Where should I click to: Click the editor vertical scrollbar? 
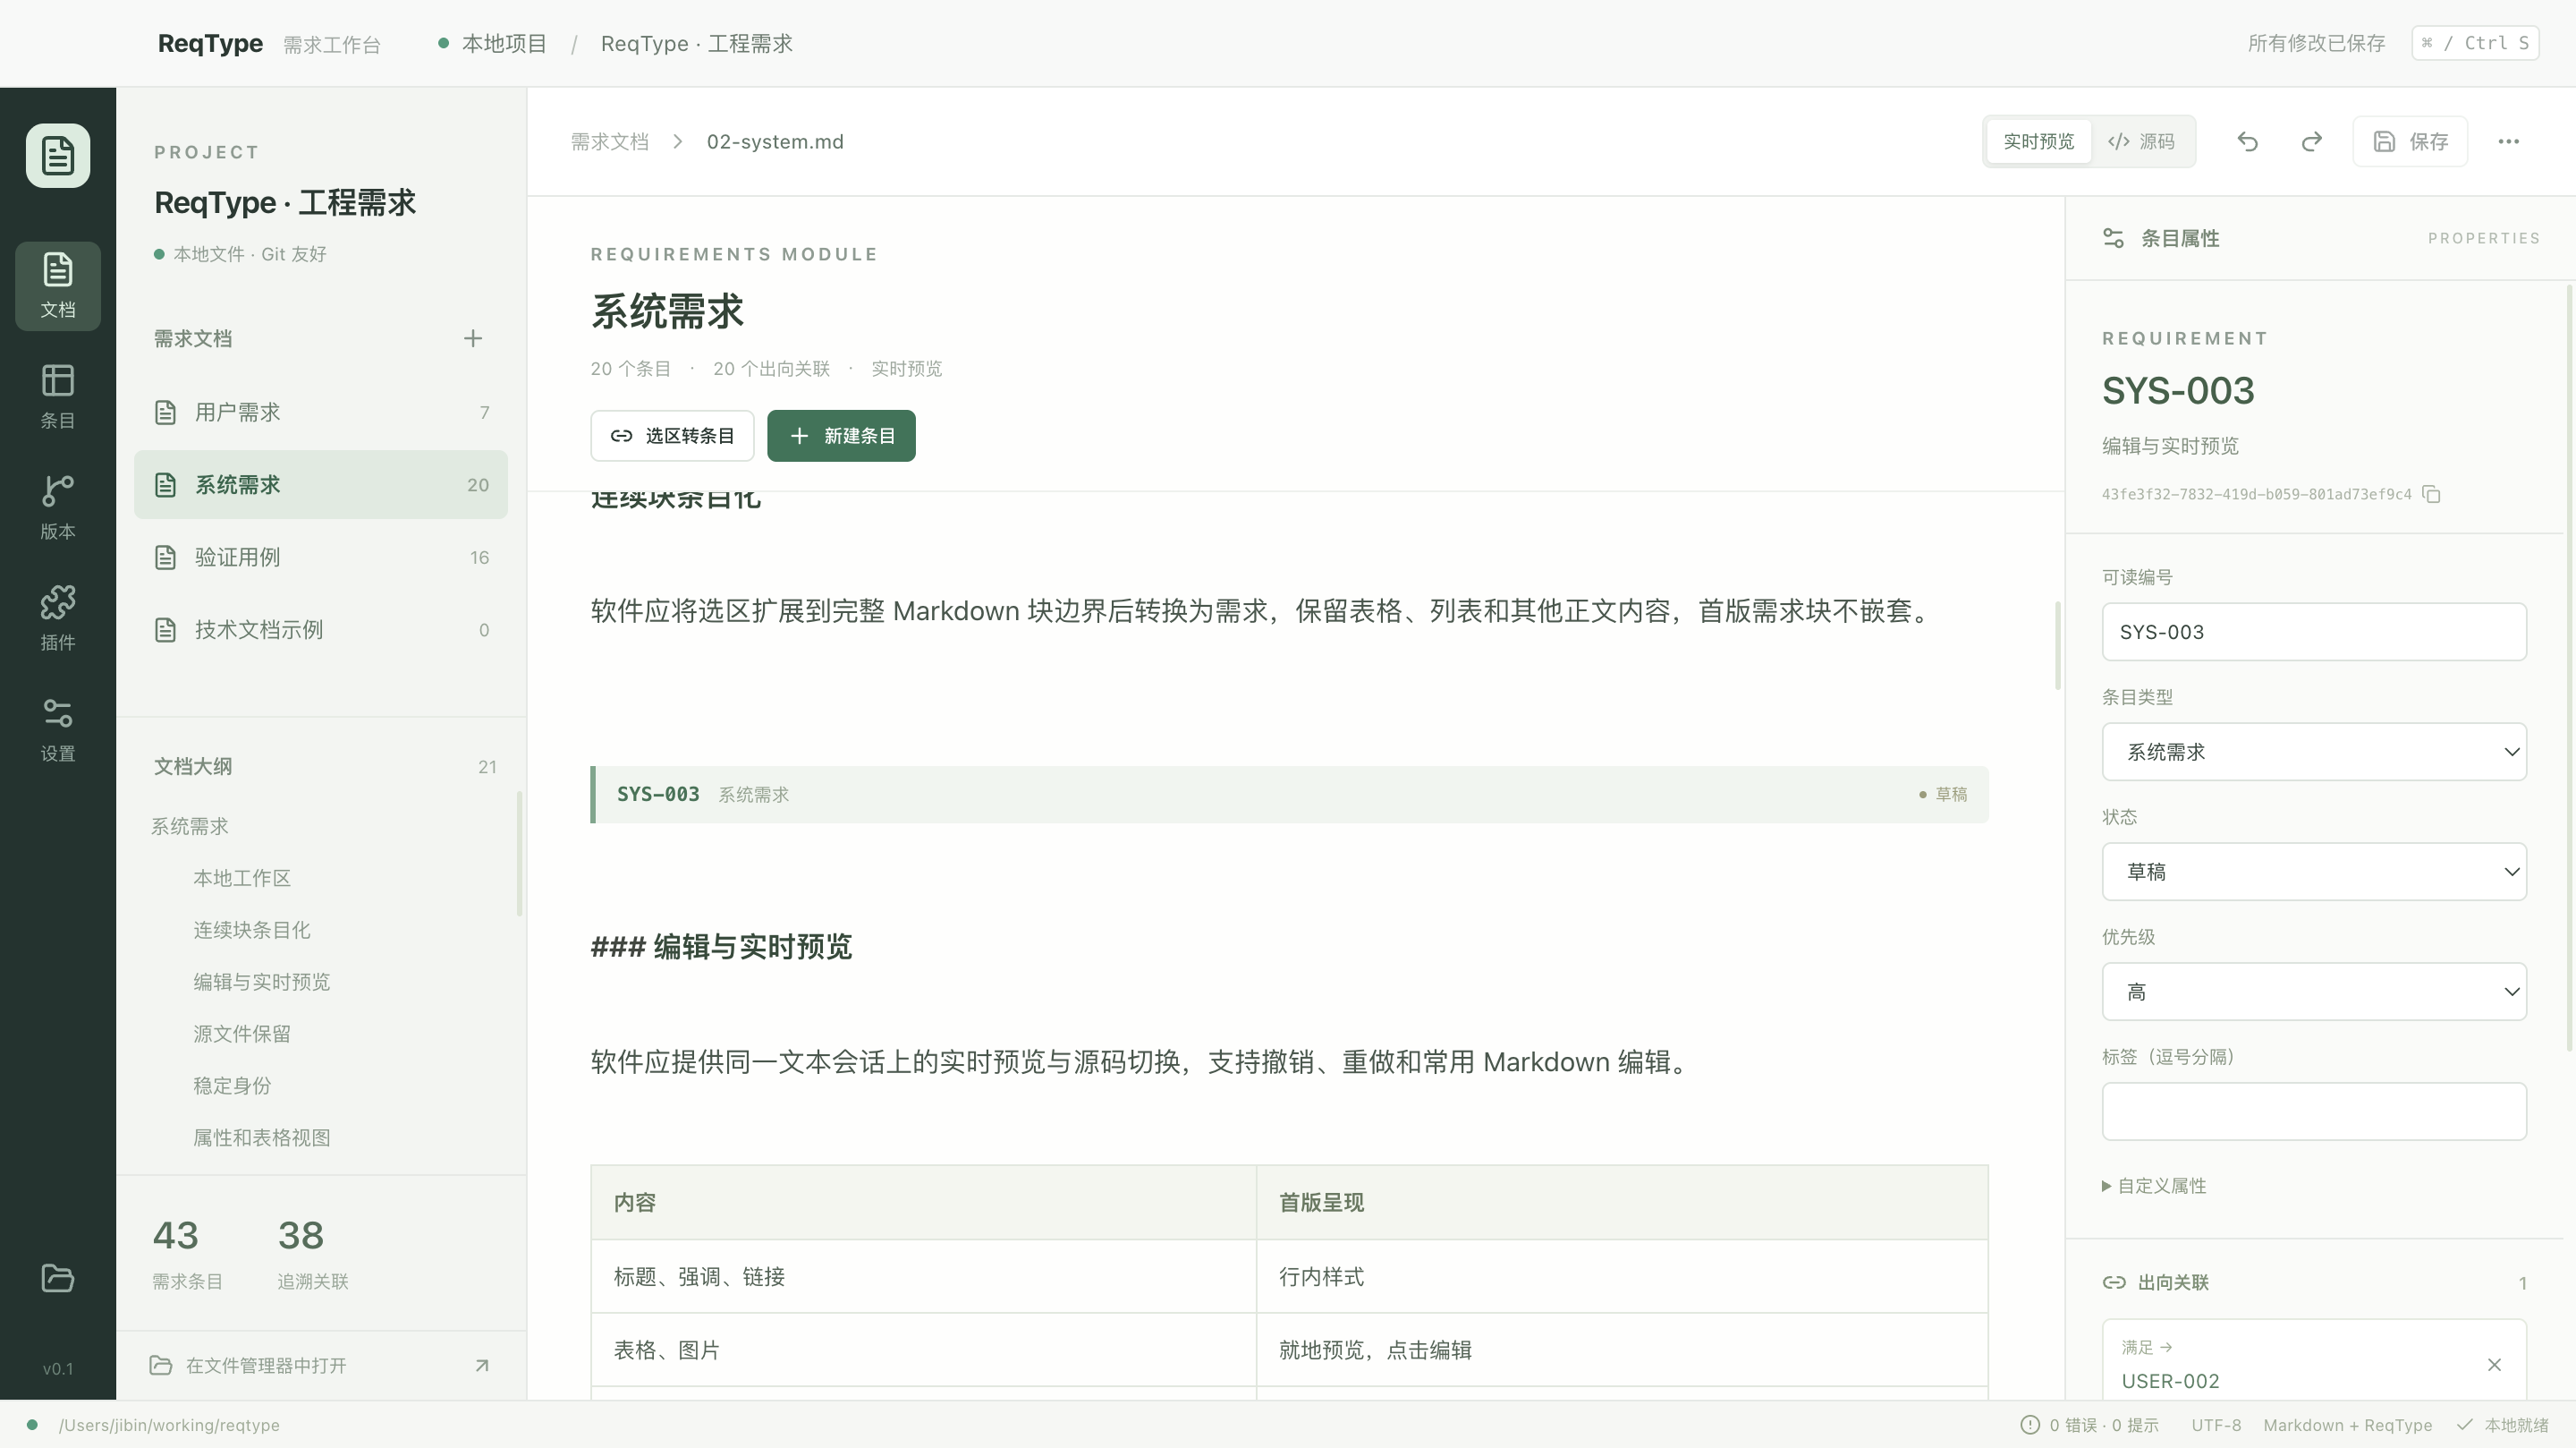coord(2058,645)
